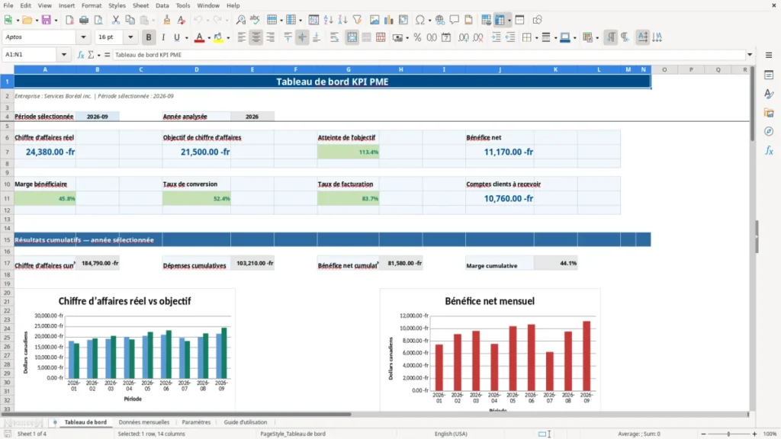Open font color dropdown arrow

coord(209,38)
